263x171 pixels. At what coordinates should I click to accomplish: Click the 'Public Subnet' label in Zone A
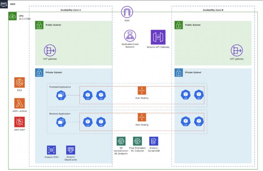53,25
